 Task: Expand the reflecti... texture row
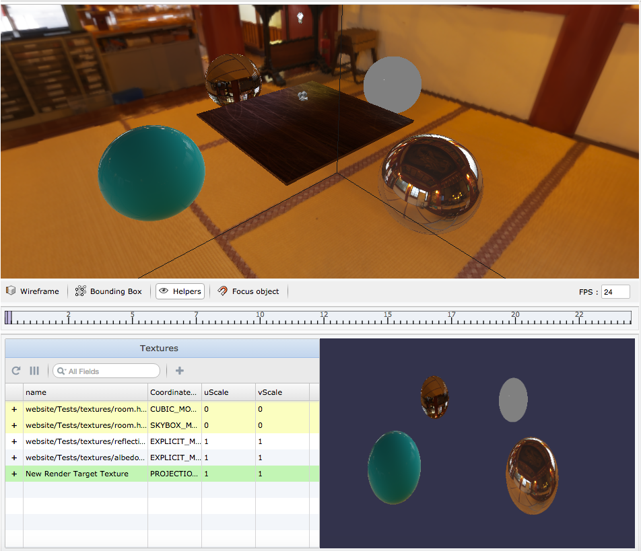pos(14,441)
